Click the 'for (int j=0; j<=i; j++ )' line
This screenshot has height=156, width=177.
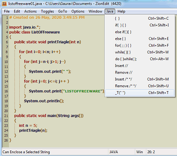point(46,81)
